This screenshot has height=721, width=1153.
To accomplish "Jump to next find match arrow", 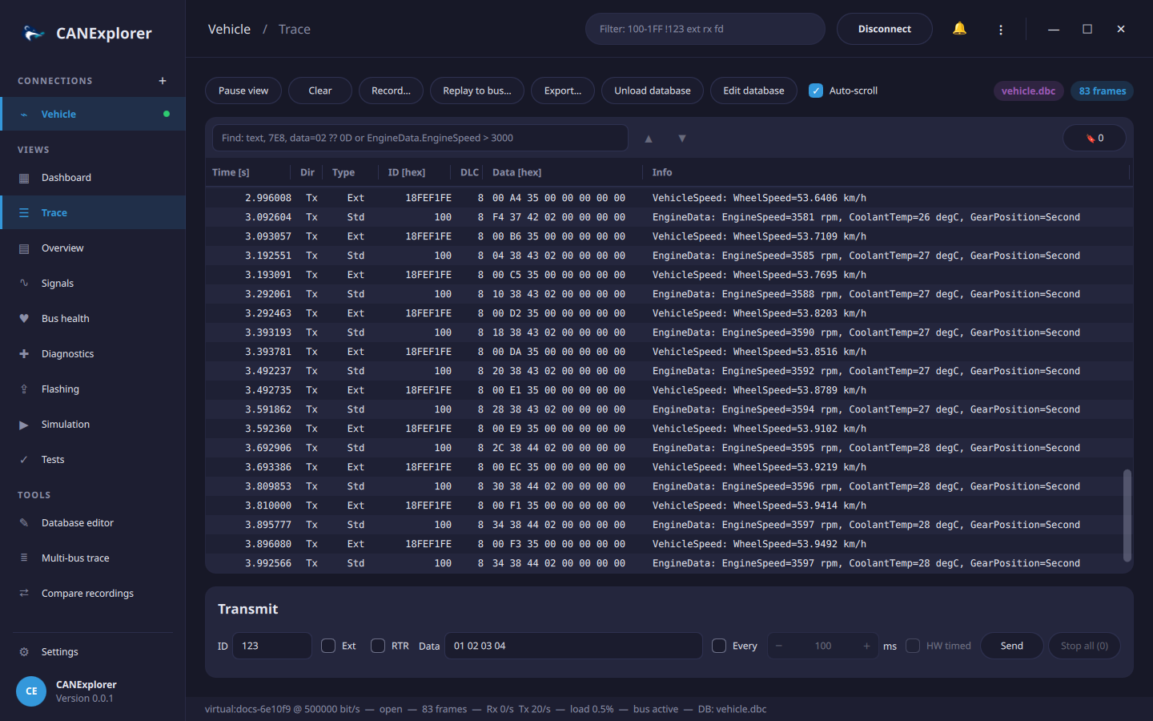I will [682, 139].
